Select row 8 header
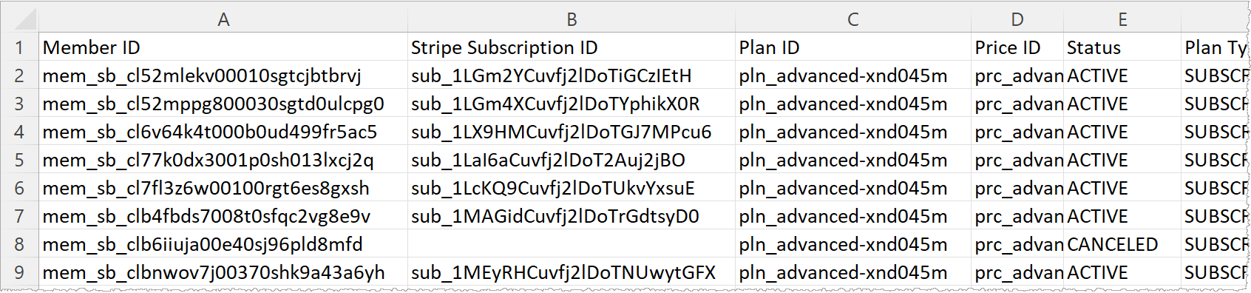 click(x=20, y=244)
